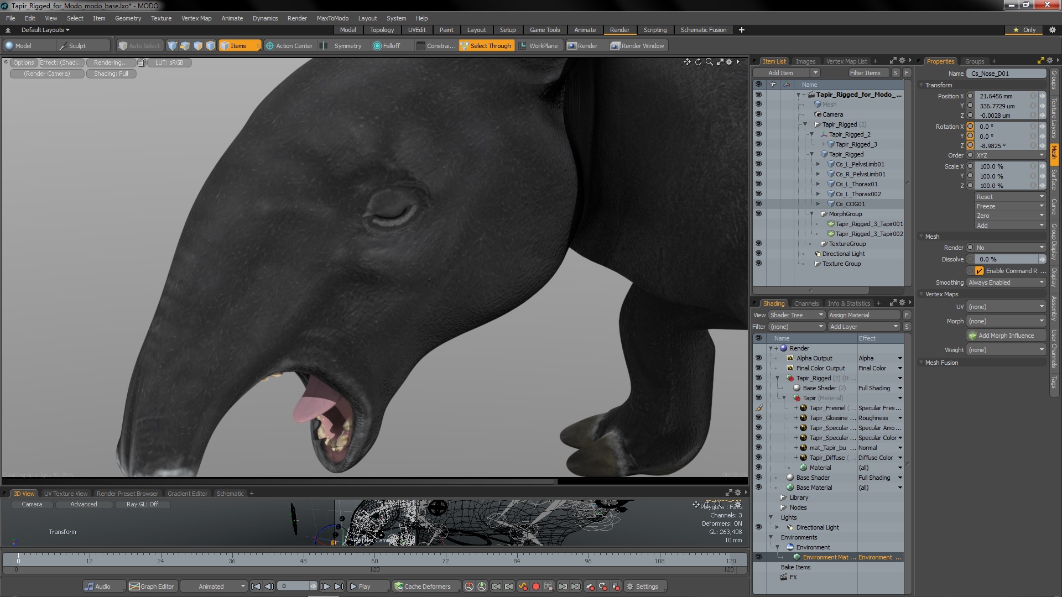This screenshot has width=1062, height=597.
Task: Open the Smoothing dropdown
Action: tap(1006, 282)
